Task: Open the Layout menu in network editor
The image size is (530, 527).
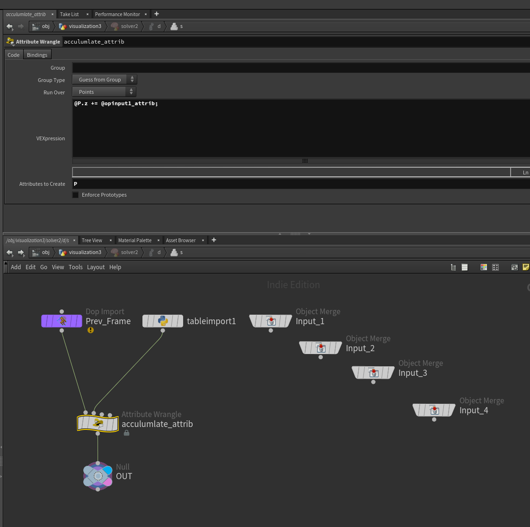Action: point(96,267)
